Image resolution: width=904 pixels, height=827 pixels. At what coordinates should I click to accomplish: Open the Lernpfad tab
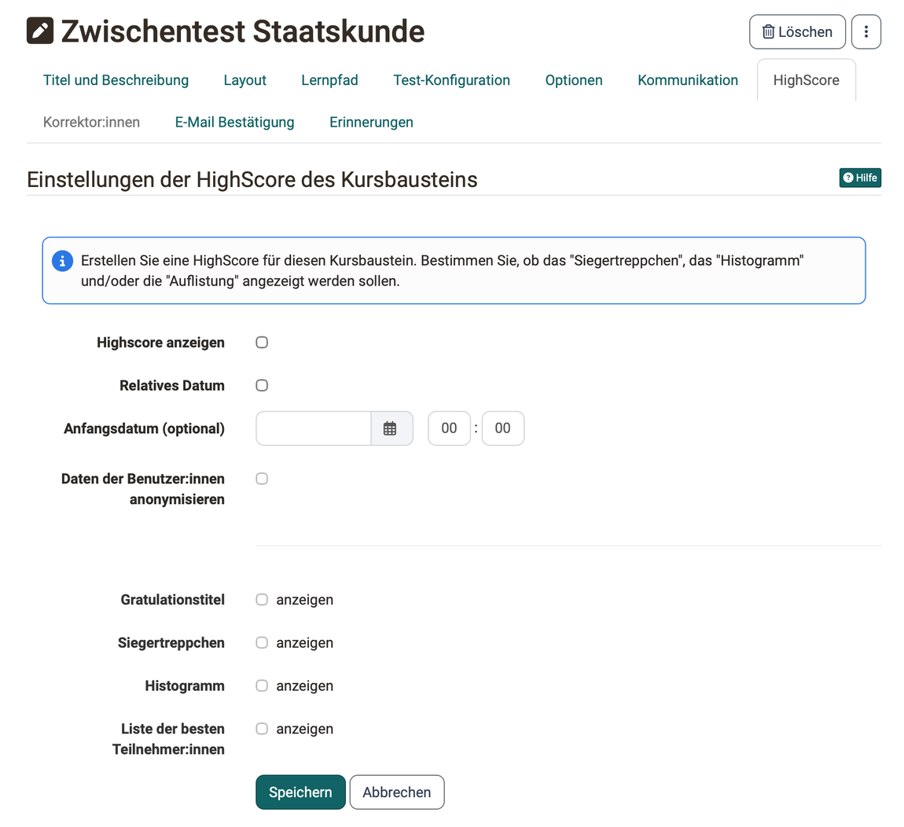point(330,80)
